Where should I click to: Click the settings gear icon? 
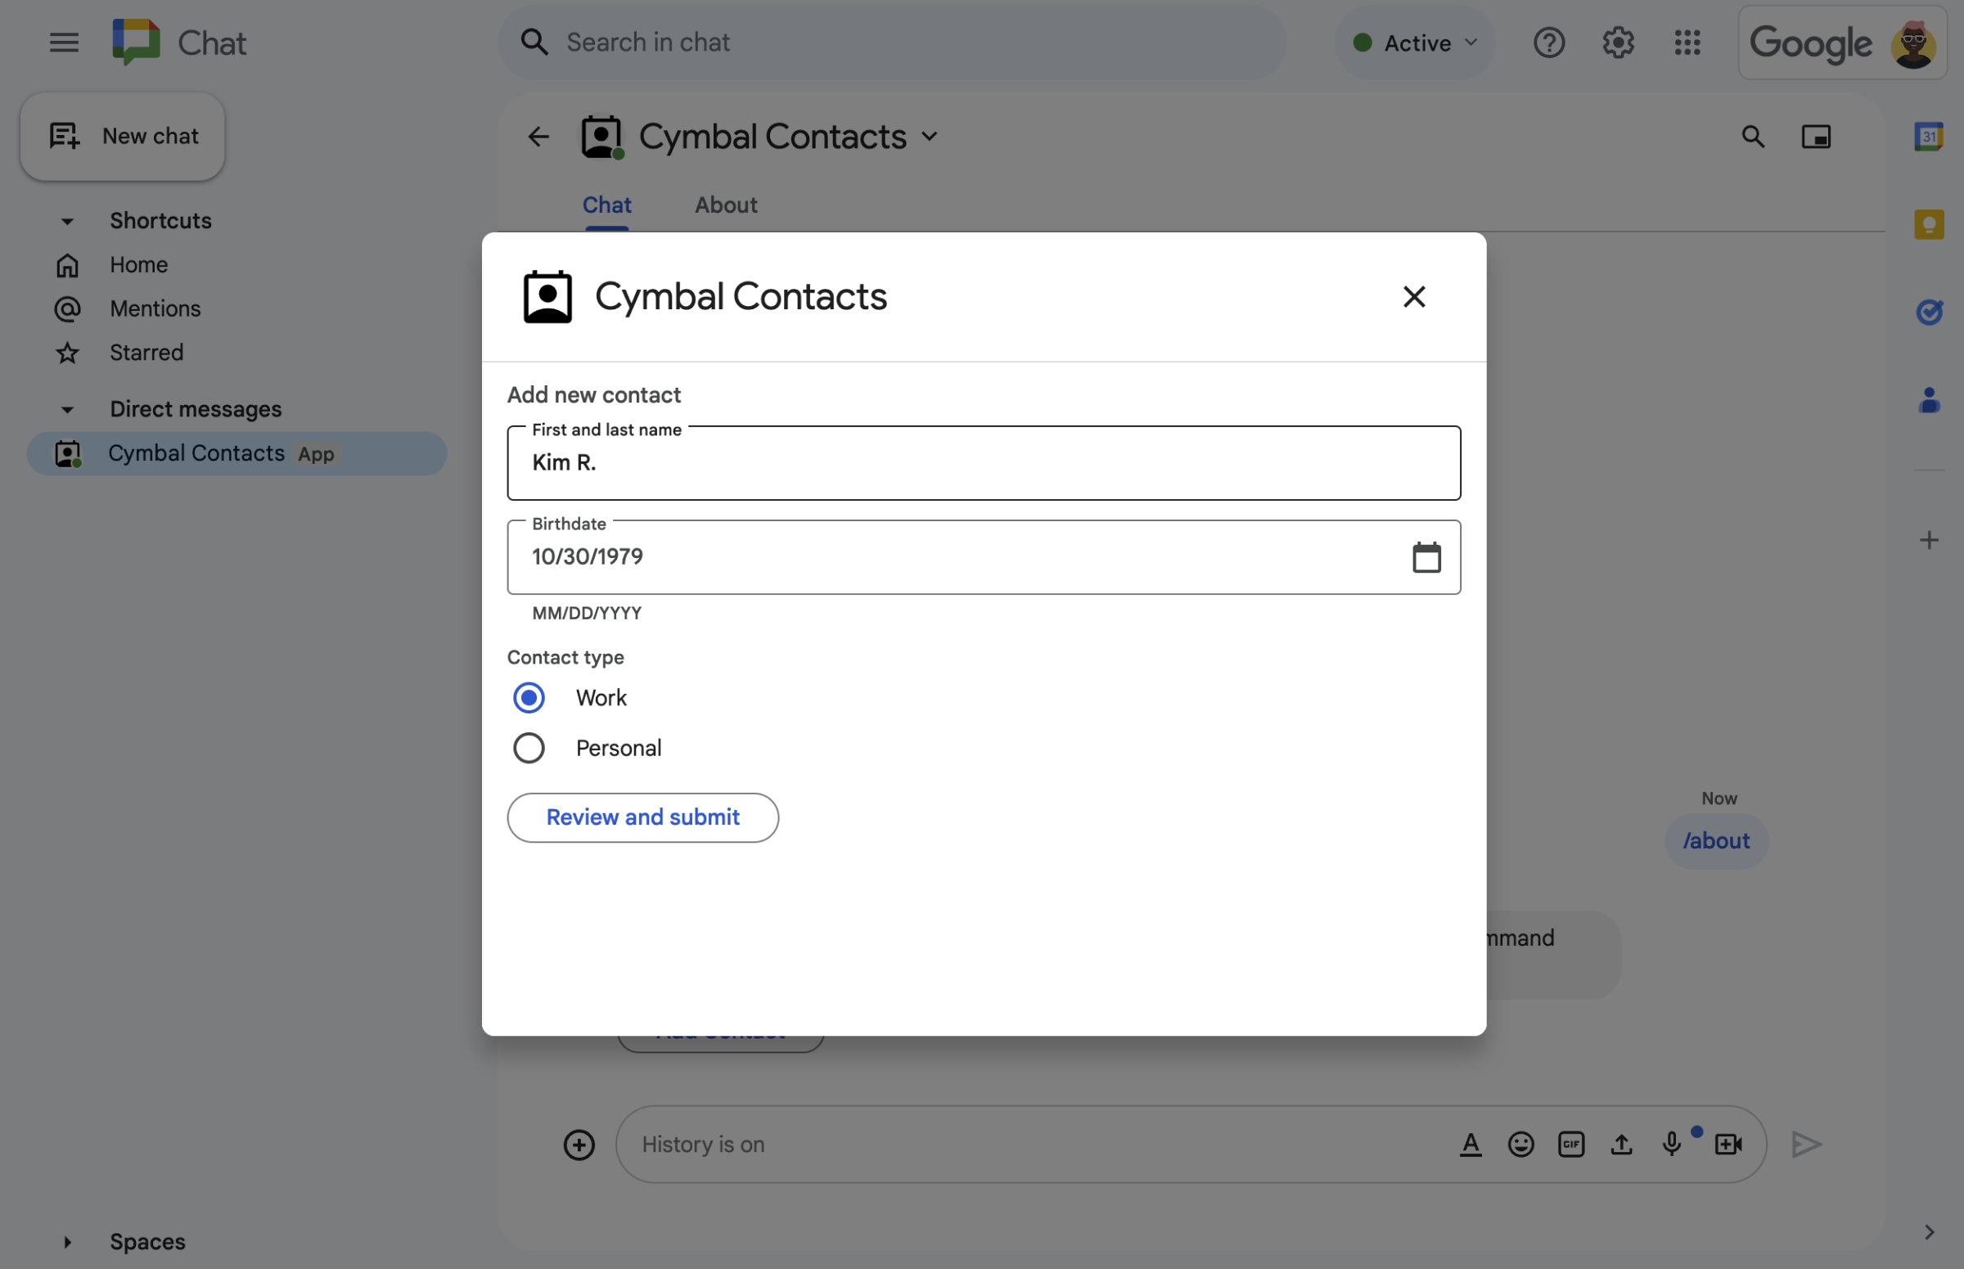pyautogui.click(x=1619, y=42)
